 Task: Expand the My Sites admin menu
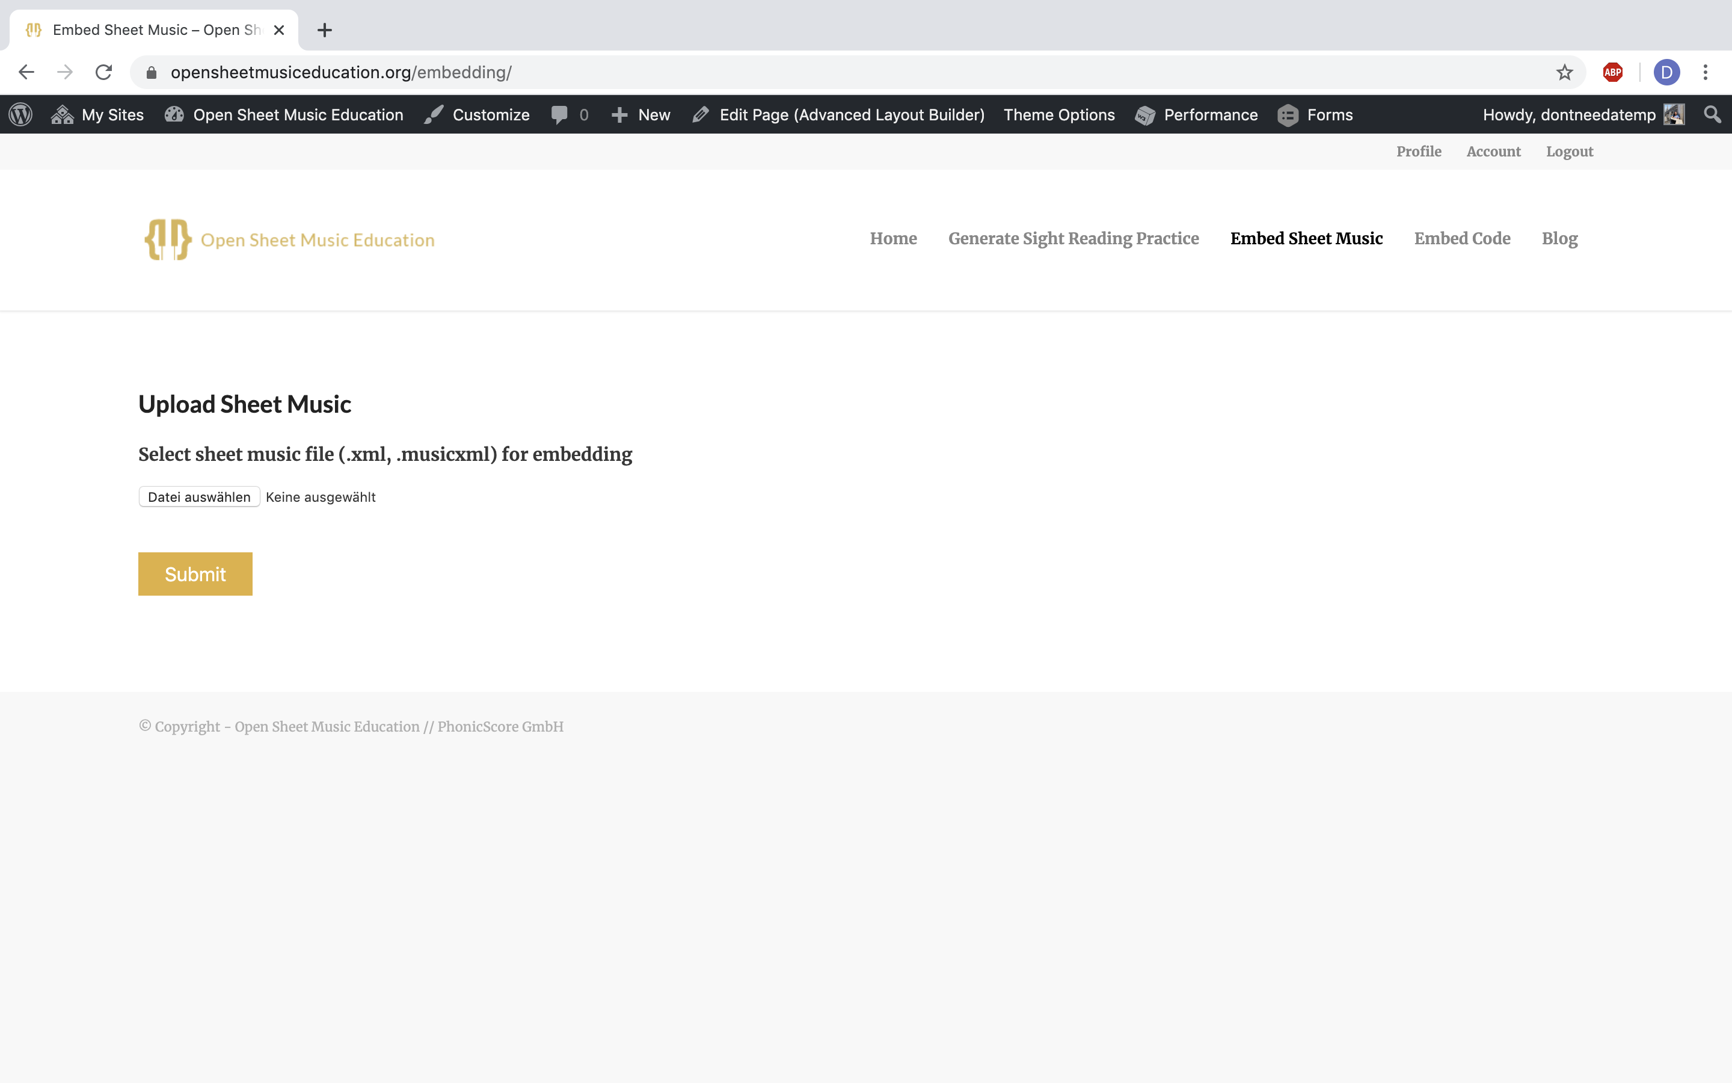click(x=98, y=114)
